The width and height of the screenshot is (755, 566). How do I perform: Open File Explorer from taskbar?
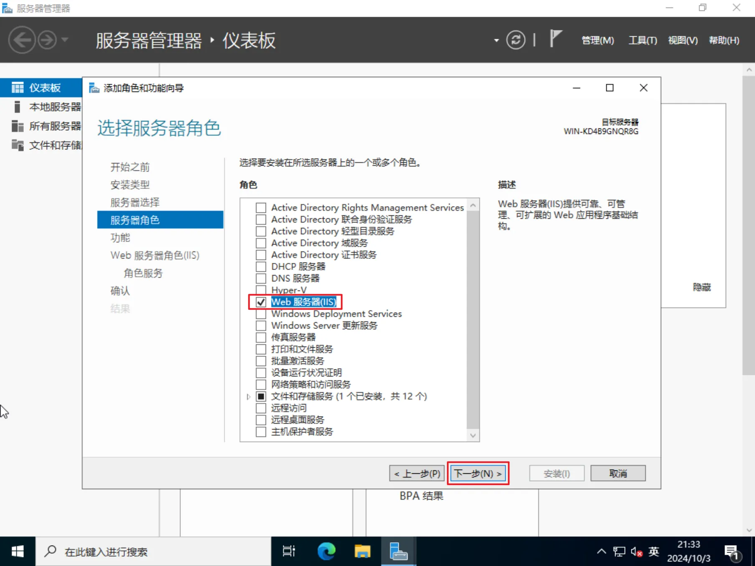[362, 551]
